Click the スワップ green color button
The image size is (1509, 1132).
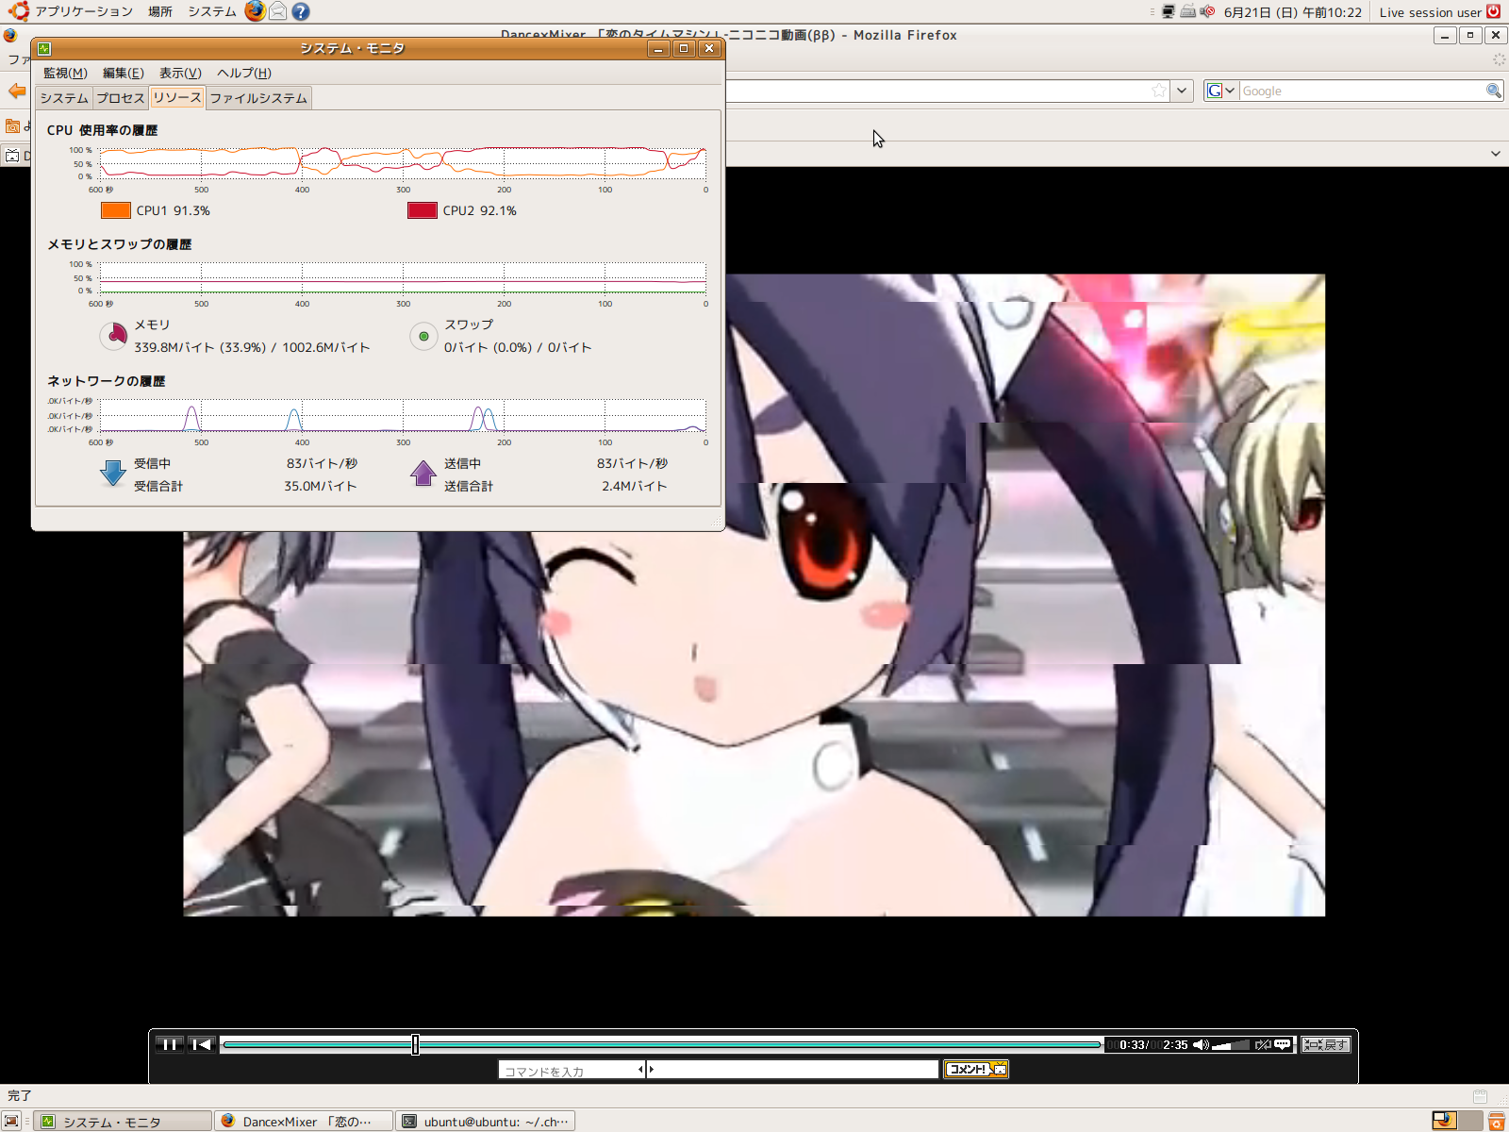(x=423, y=336)
